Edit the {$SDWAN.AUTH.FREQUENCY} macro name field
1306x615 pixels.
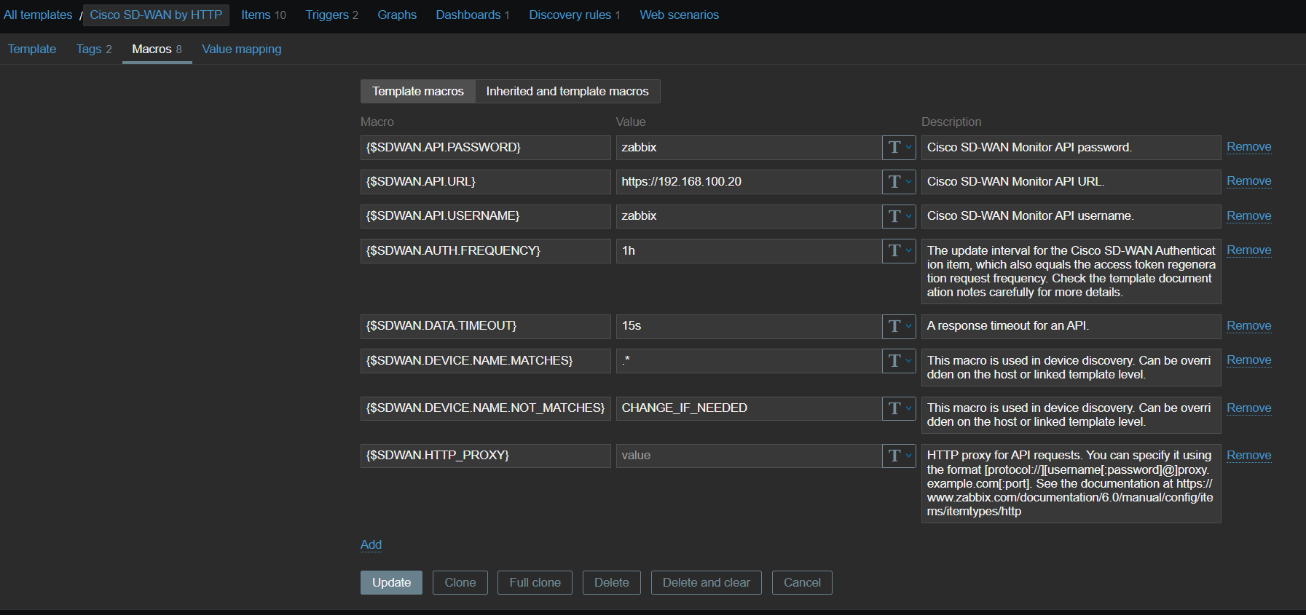(486, 251)
